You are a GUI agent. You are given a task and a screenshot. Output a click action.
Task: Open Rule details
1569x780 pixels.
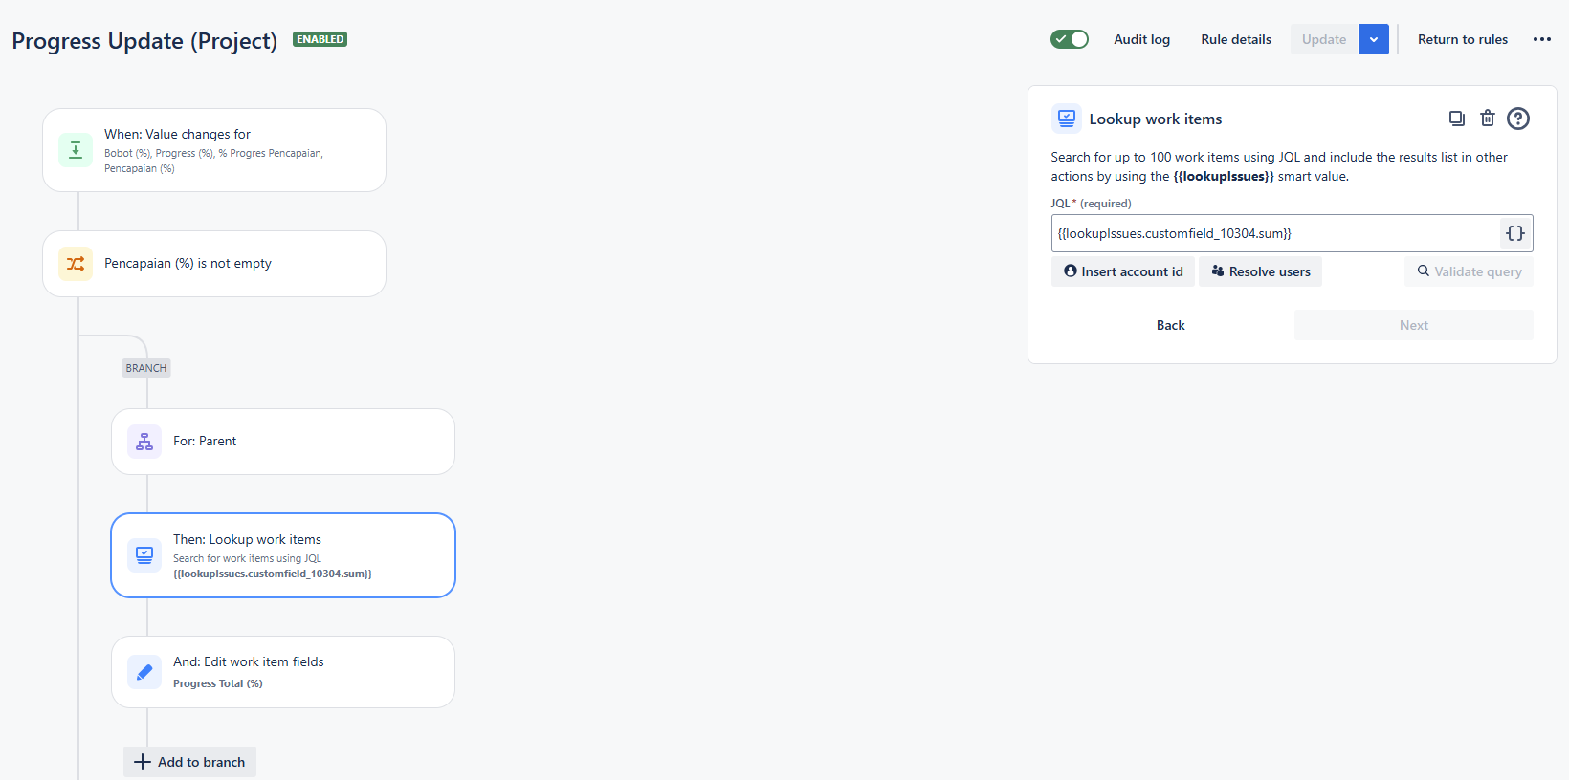pyautogui.click(x=1236, y=39)
